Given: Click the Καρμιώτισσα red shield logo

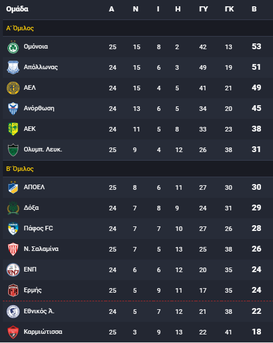Looking at the screenshot, I should pyautogui.click(x=13, y=332).
